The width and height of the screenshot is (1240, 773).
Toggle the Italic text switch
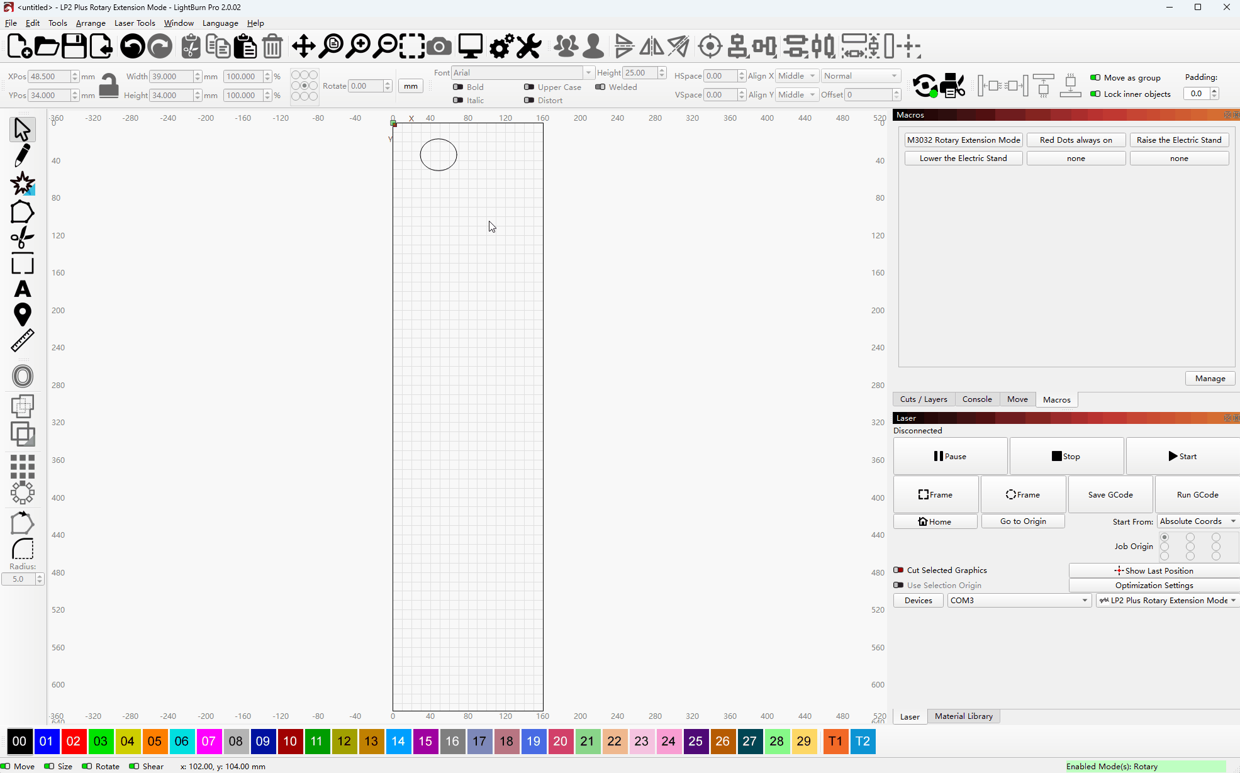[458, 100]
